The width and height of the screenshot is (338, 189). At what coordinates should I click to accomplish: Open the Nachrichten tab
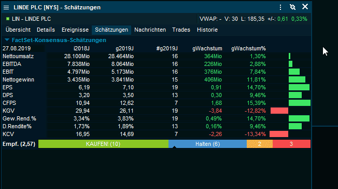pyautogui.click(x=150, y=30)
